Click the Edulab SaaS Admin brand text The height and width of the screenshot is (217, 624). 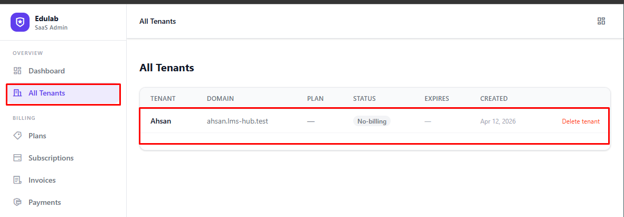[51, 22]
